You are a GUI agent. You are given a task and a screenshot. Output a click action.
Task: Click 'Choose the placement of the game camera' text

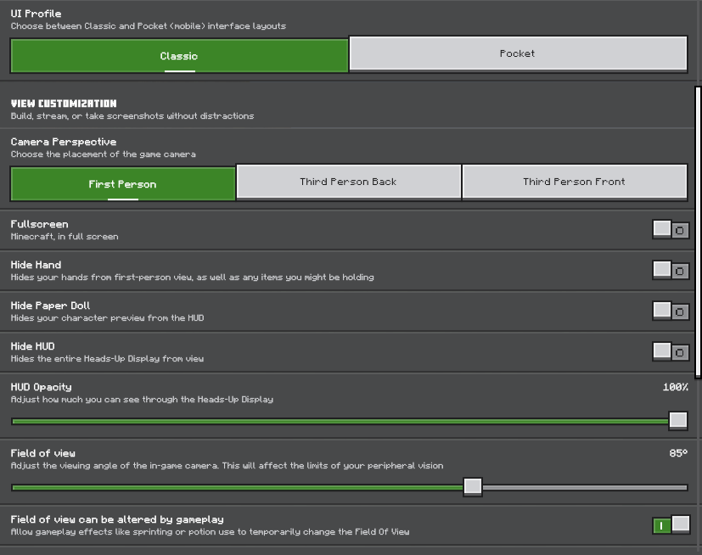[103, 154]
